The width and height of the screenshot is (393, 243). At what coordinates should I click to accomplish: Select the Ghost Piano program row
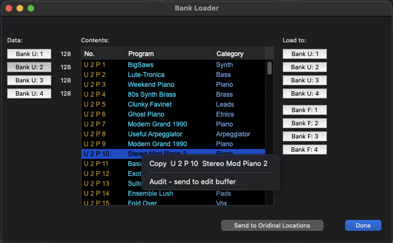pos(173,114)
